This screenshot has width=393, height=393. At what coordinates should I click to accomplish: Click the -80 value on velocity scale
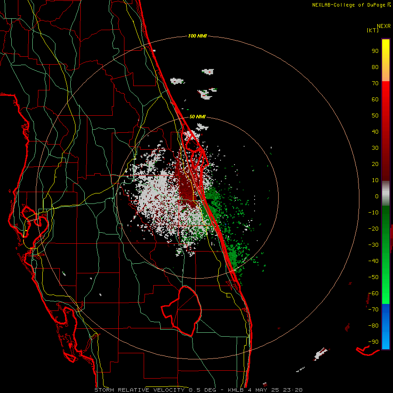tap(373, 326)
